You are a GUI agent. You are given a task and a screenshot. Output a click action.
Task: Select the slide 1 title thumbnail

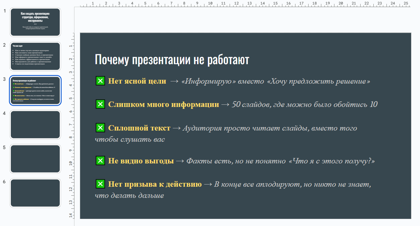(x=35, y=22)
